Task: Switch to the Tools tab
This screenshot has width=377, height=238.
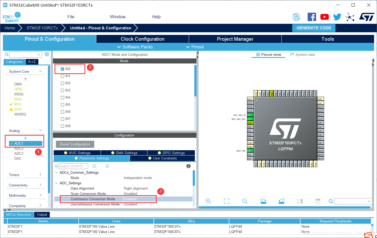Action: (328, 39)
